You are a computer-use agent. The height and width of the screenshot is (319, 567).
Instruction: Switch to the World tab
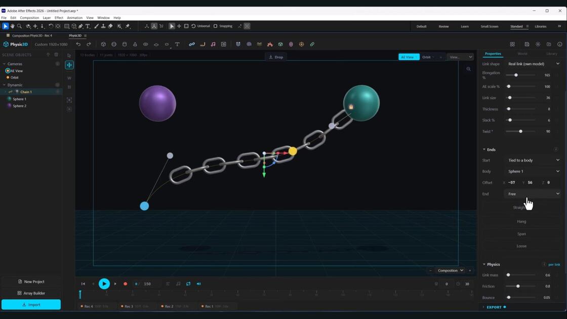click(522, 54)
